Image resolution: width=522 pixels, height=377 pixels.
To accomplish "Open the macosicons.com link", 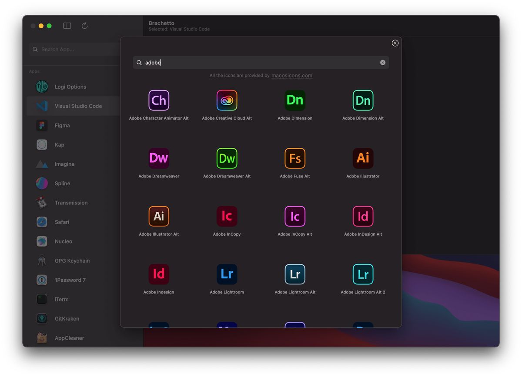I will [x=292, y=76].
